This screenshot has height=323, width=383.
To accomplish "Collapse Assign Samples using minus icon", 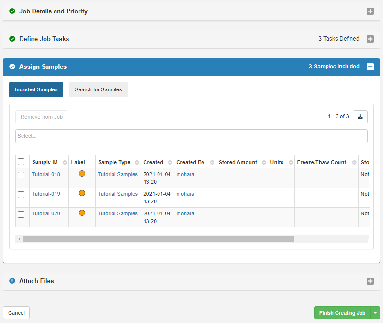I will coord(370,67).
